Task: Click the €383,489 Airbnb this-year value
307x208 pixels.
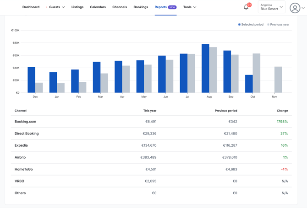Action: (148, 157)
